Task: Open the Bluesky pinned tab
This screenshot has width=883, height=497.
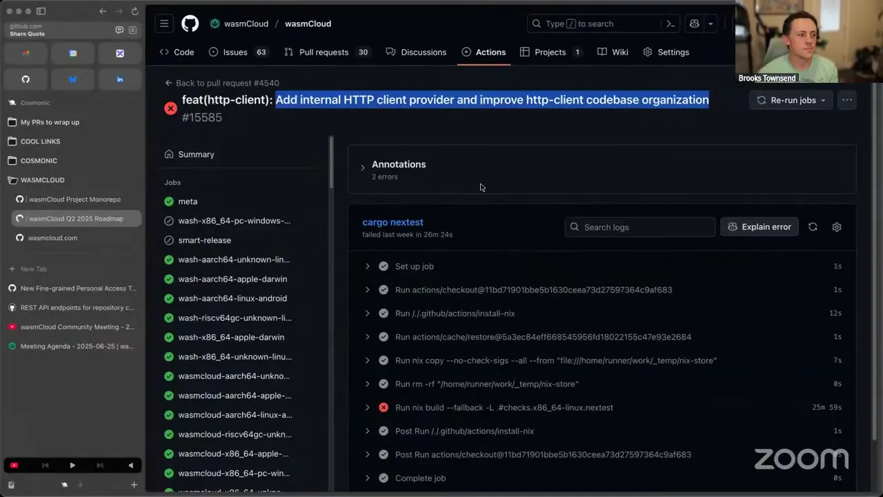Action: (72, 79)
